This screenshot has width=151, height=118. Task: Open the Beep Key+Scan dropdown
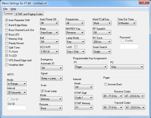click(x=49, y=33)
